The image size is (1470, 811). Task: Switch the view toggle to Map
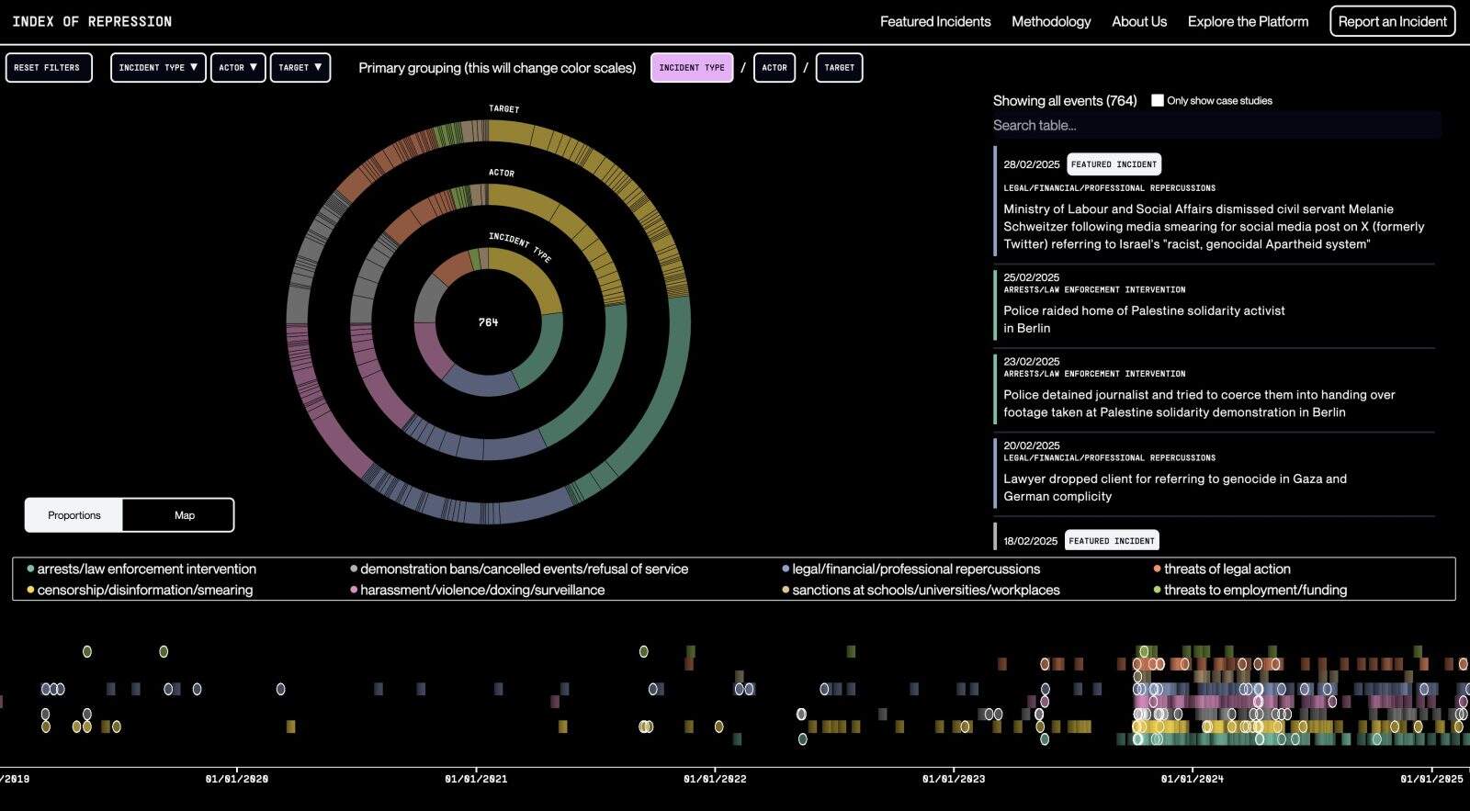pyautogui.click(x=185, y=515)
